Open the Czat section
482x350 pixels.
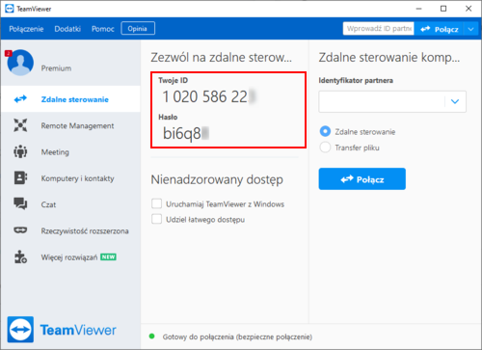70,204
